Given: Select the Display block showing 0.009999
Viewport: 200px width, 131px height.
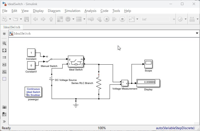Looking at the screenshot, I should pyautogui.click(x=148, y=83).
